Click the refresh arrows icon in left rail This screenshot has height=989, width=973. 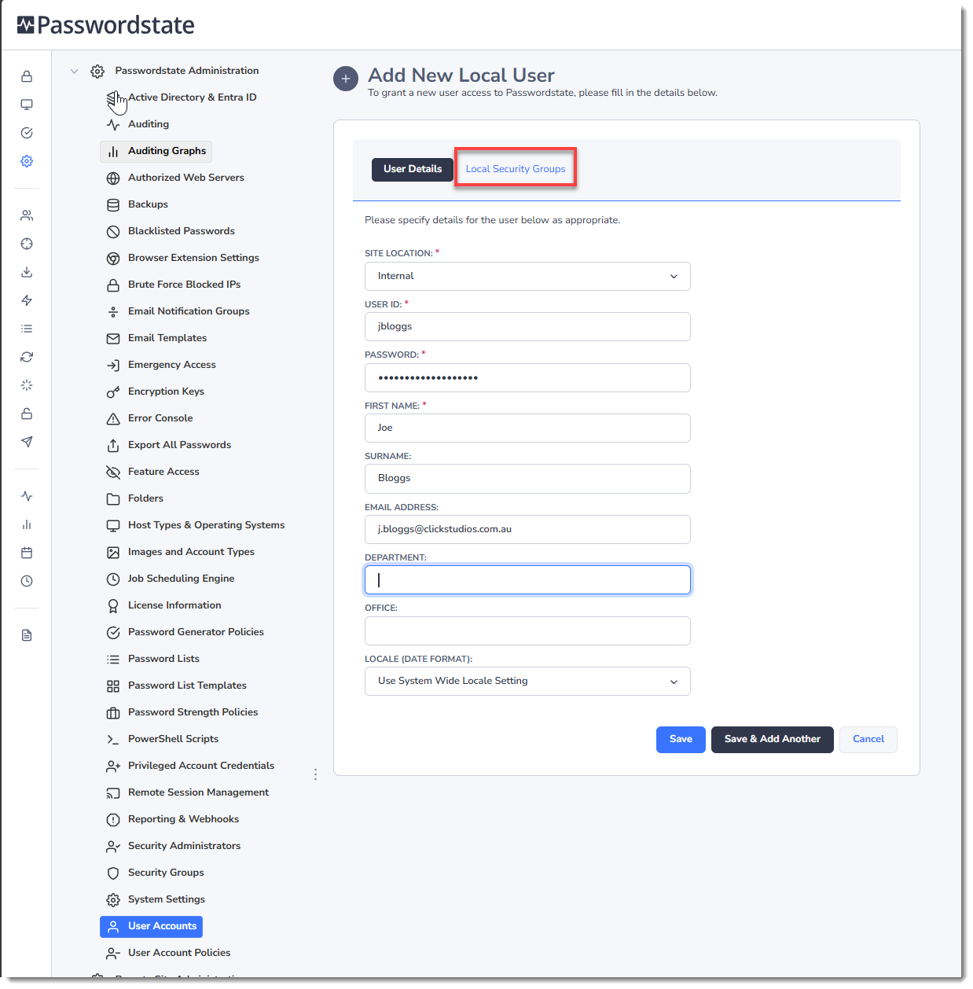tap(27, 357)
